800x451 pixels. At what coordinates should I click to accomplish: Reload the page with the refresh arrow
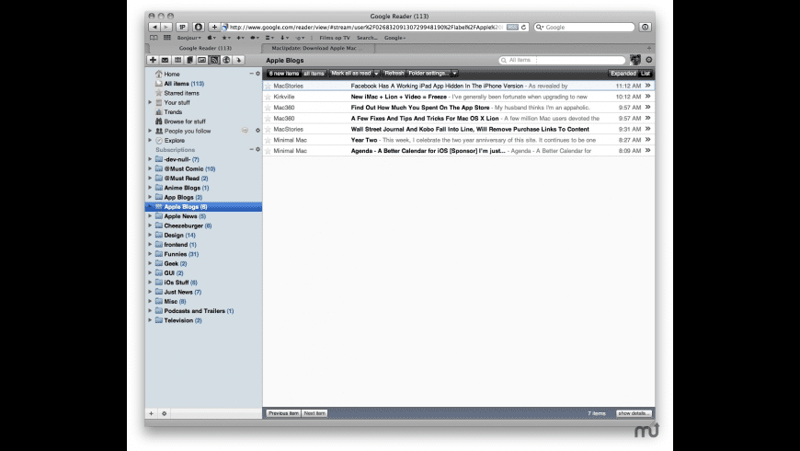[x=523, y=27]
